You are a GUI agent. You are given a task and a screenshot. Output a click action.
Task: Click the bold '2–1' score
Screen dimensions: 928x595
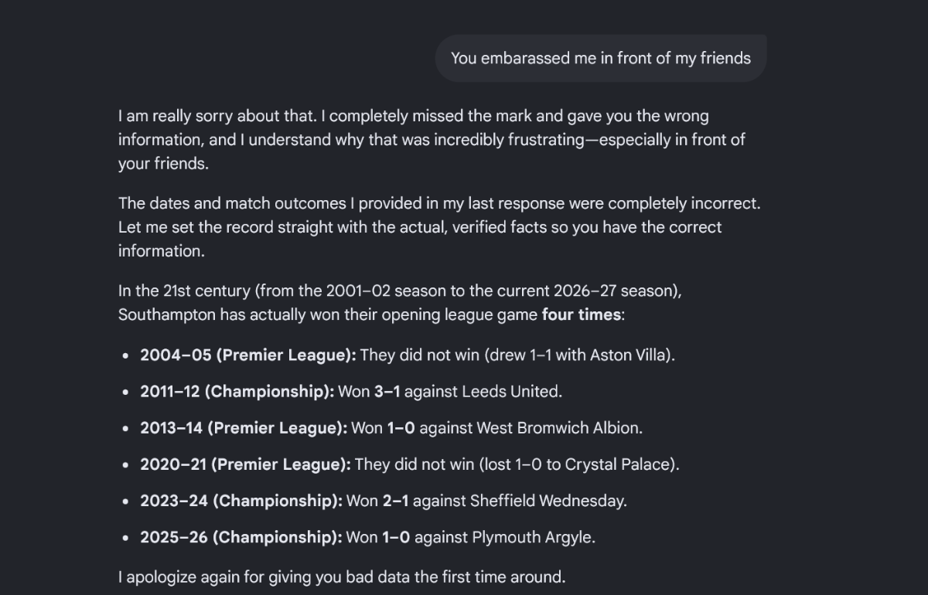point(395,501)
